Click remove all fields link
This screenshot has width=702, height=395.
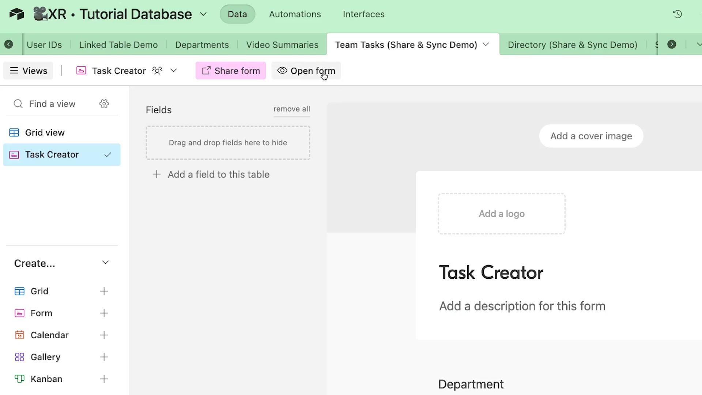291,109
